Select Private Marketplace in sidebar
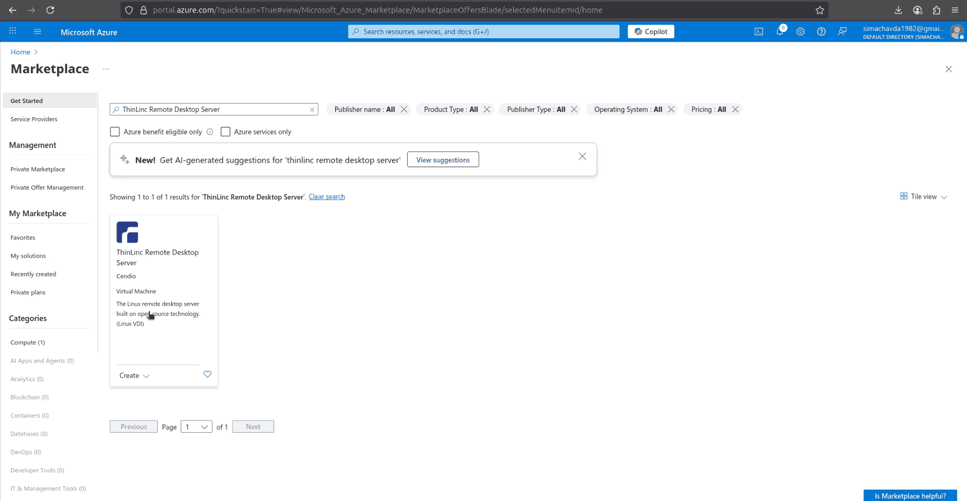 tap(38, 169)
